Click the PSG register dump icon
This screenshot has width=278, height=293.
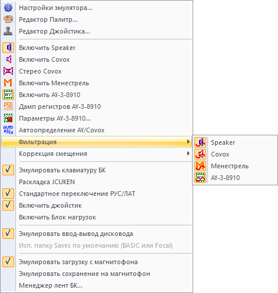[x=8, y=106]
